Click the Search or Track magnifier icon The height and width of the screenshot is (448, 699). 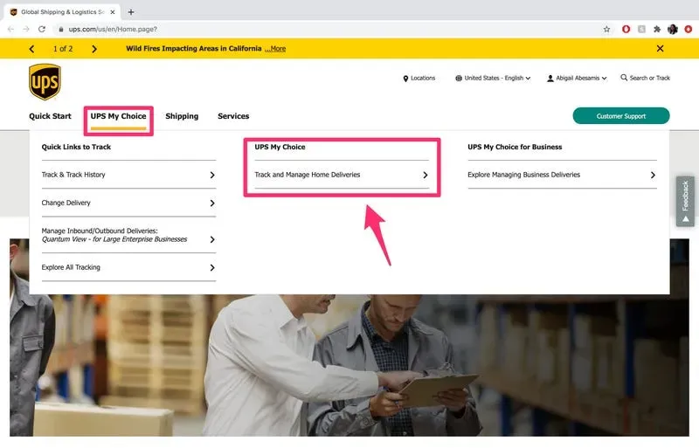(x=624, y=78)
